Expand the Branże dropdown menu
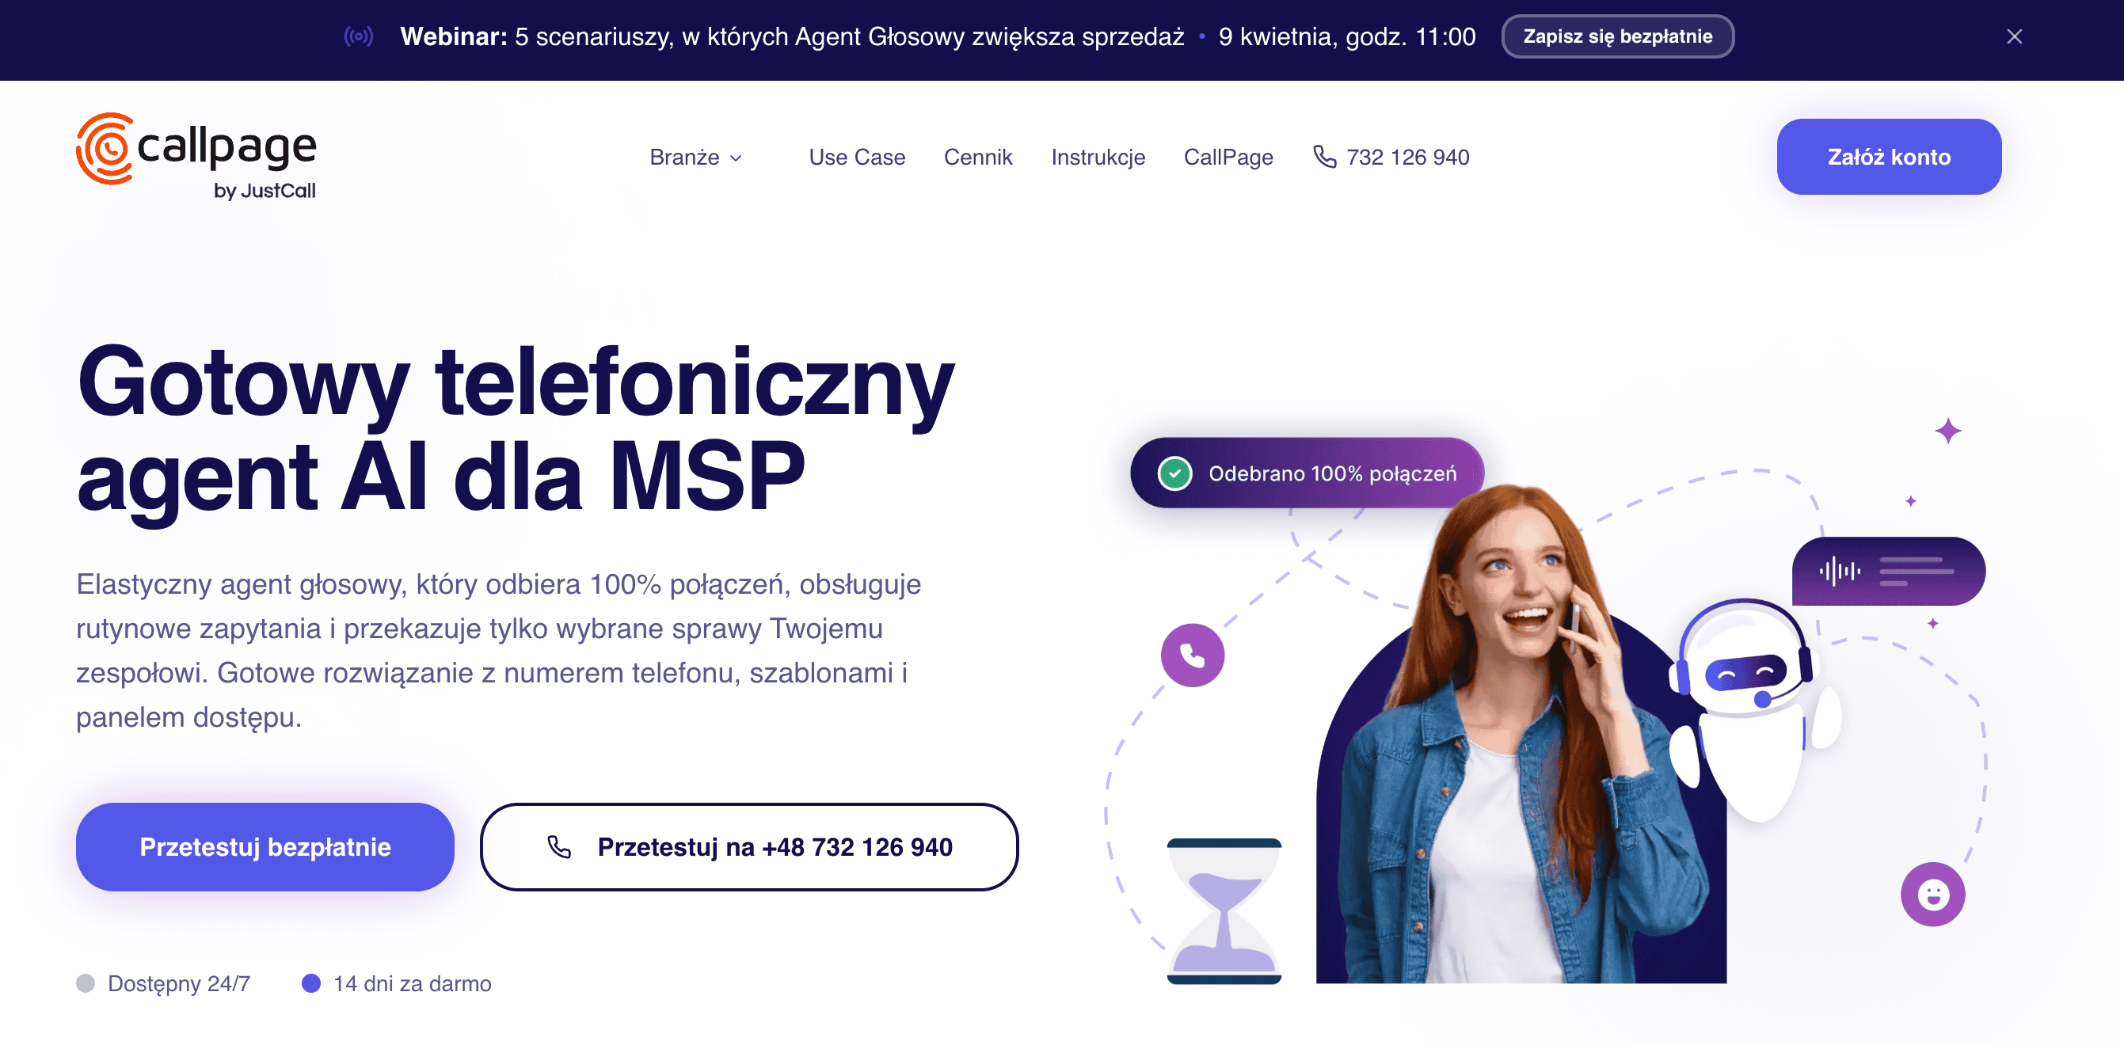This screenshot has width=2124, height=1045. [696, 157]
